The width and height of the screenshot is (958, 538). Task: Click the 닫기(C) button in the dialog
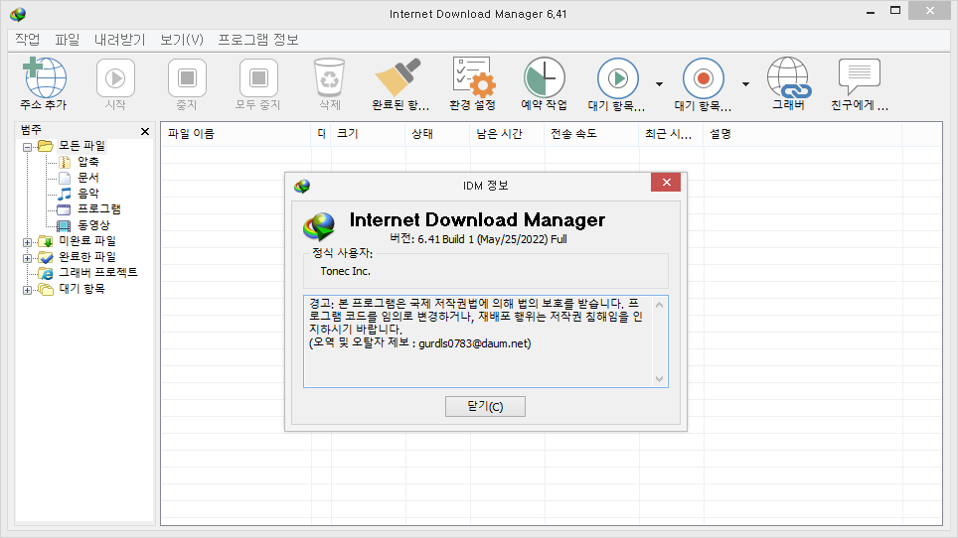coord(485,406)
